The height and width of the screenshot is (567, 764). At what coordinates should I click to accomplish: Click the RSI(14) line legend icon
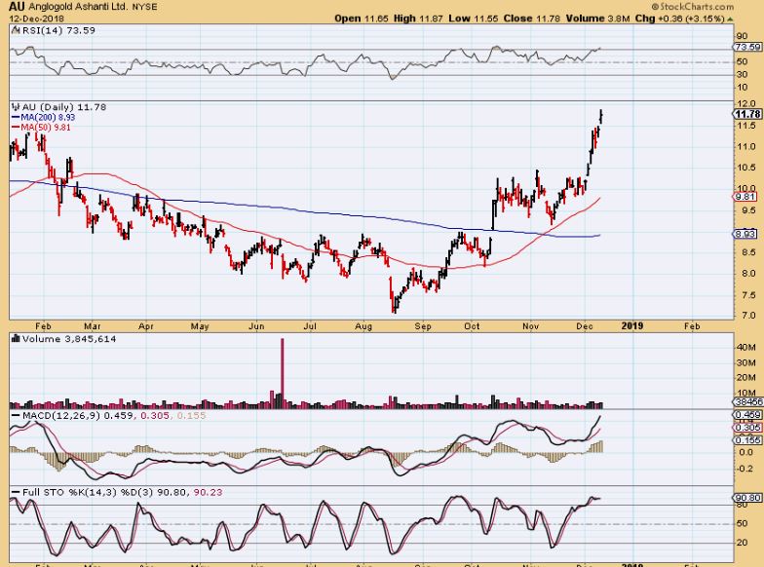16,30
